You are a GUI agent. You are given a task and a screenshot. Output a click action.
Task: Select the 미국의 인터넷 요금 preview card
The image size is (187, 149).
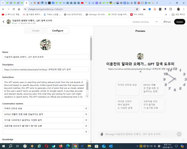127,88
